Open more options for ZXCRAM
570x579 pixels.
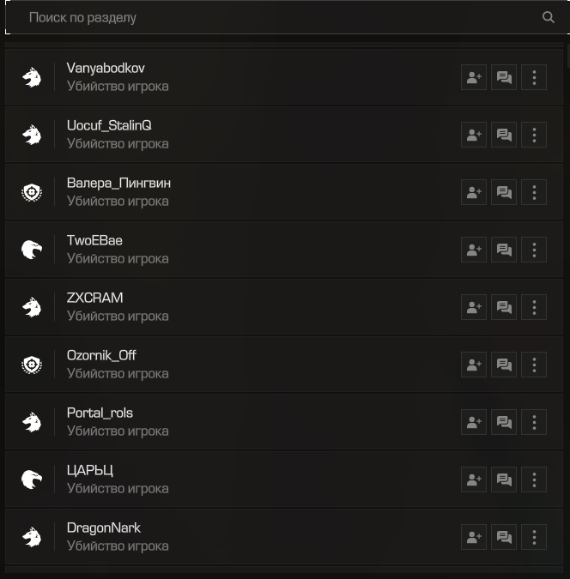pos(534,307)
